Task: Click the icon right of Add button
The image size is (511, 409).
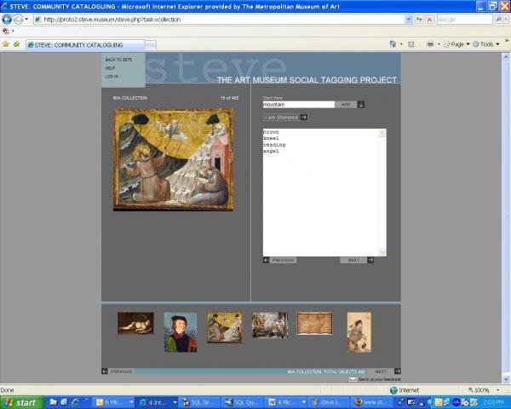Action: click(x=361, y=104)
